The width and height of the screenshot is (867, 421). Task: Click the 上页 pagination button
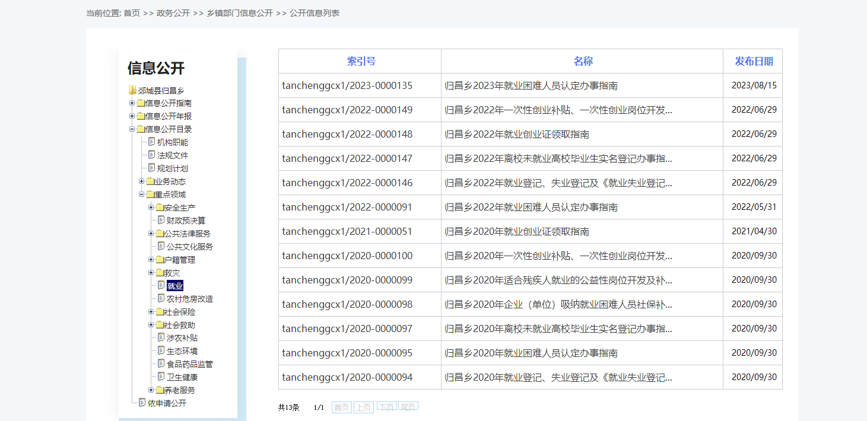click(364, 407)
